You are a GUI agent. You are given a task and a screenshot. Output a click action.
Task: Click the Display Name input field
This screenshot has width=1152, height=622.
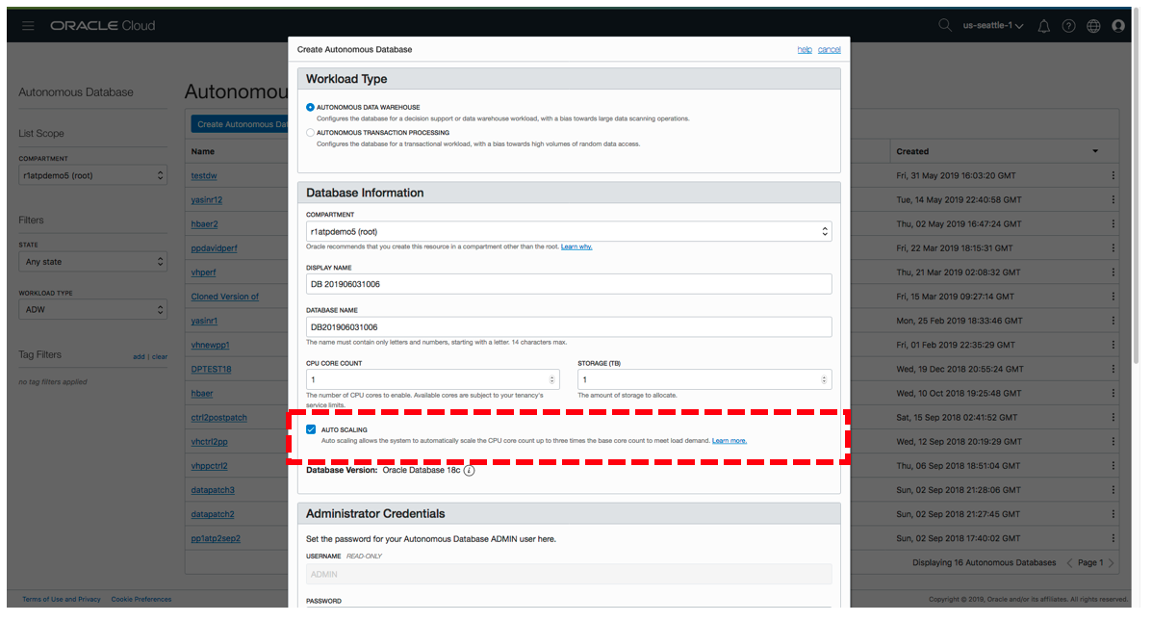tap(569, 285)
